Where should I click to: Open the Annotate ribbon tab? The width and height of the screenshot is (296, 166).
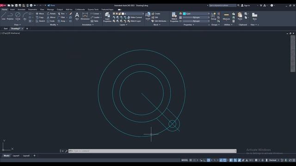pyautogui.click(x=21, y=9)
